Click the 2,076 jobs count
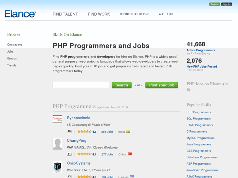The width and height of the screenshot is (238, 178). click(x=194, y=61)
